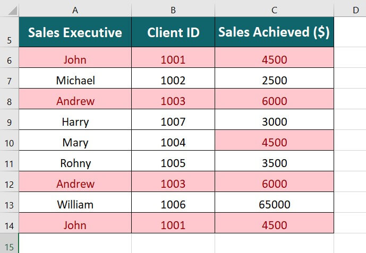366x253 pixels.
Task: Select the Client ID header cell
Action: click(x=173, y=33)
